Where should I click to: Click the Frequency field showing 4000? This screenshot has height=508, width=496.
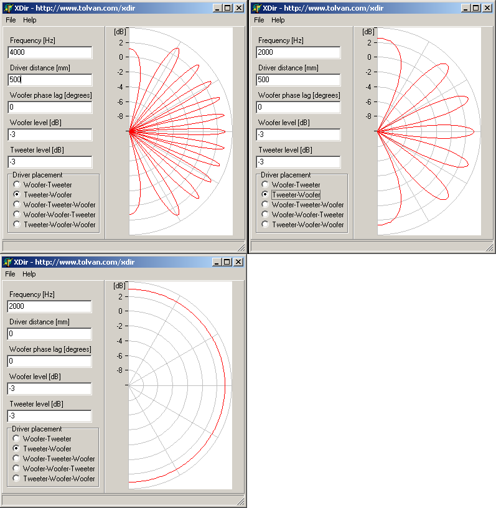[50, 52]
